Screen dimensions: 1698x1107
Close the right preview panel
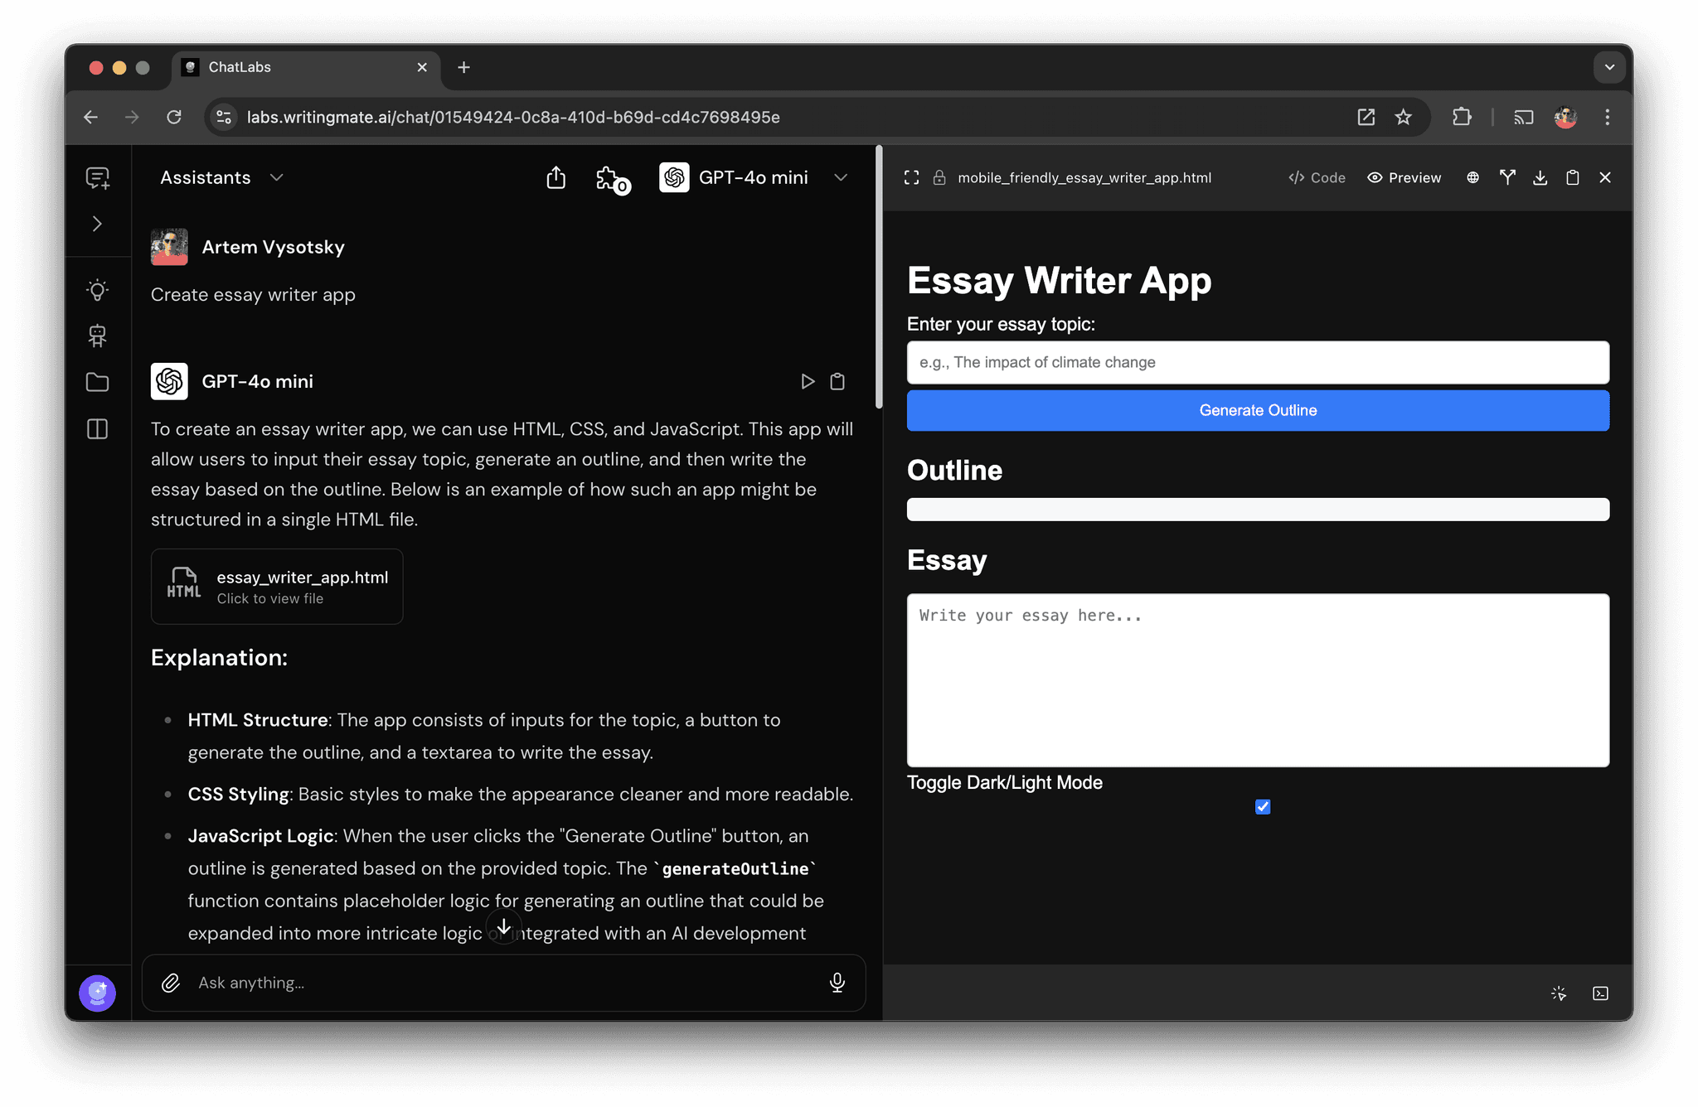pos(1605,176)
